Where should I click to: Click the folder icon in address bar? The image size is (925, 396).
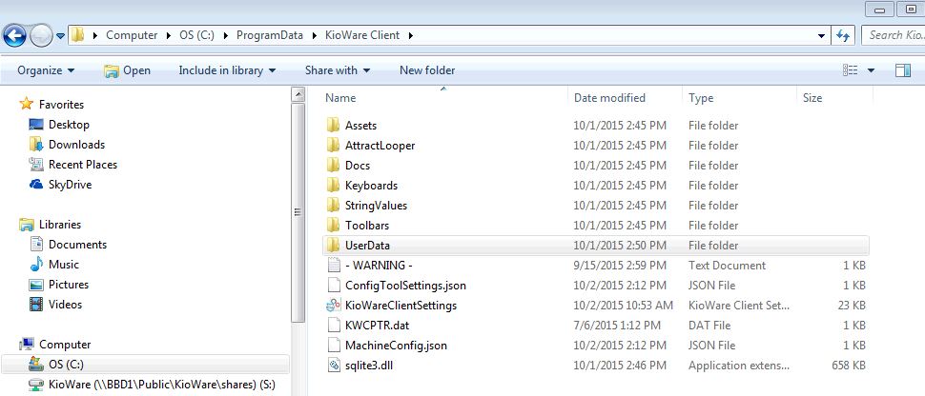78,35
